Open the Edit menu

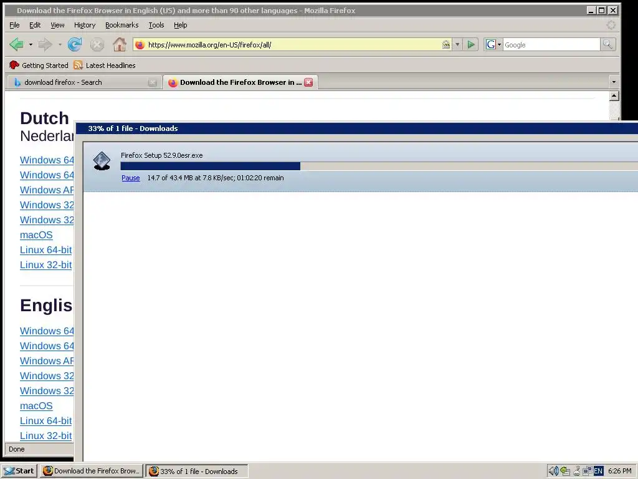pos(35,25)
